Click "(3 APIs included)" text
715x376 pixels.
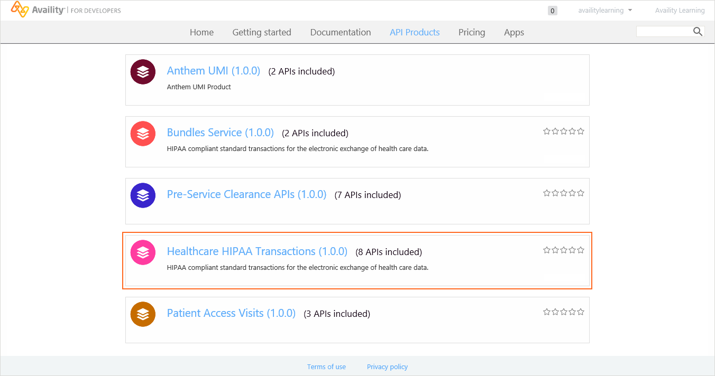pos(337,314)
